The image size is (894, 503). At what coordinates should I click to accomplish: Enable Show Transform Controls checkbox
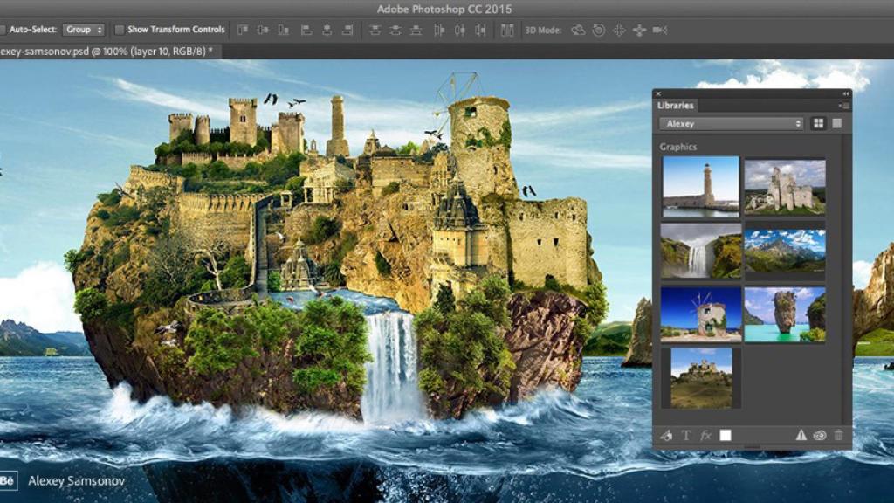pyautogui.click(x=120, y=30)
